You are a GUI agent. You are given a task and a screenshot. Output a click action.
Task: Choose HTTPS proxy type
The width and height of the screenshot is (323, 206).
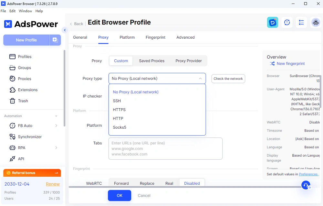tap(157, 110)
